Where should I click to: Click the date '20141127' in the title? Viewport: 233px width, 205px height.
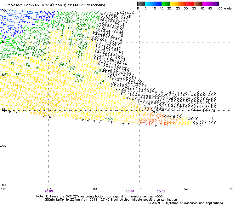click(x=77, y=5)
